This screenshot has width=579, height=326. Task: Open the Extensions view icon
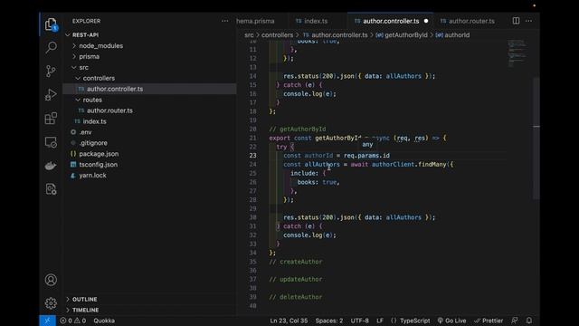point(51,119)
